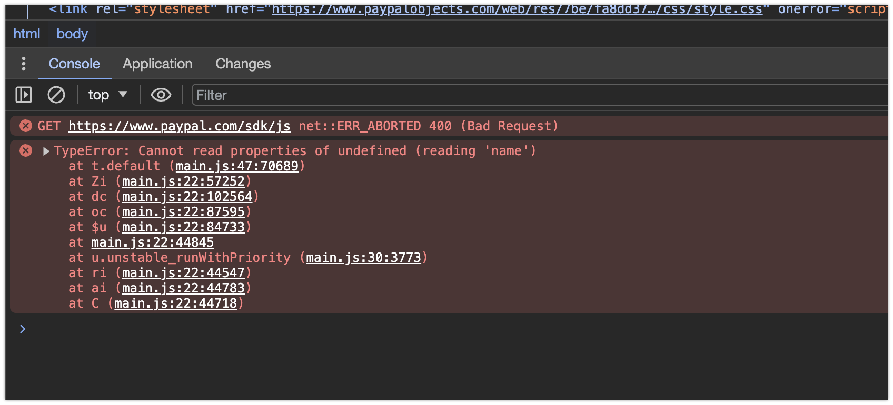Viewport: 893px width, 405px height.
Task: Create a live expression with the eye icon
Action: 161,95
